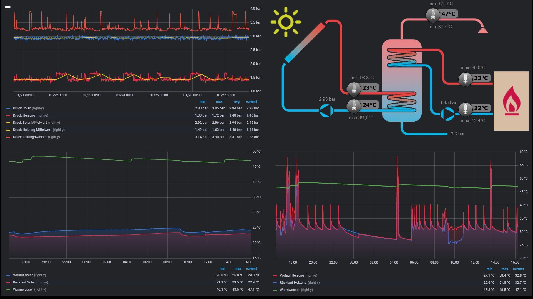
Task: Click 25.6 °C min Rücklauf Heizung value
Action: [489, 283]
